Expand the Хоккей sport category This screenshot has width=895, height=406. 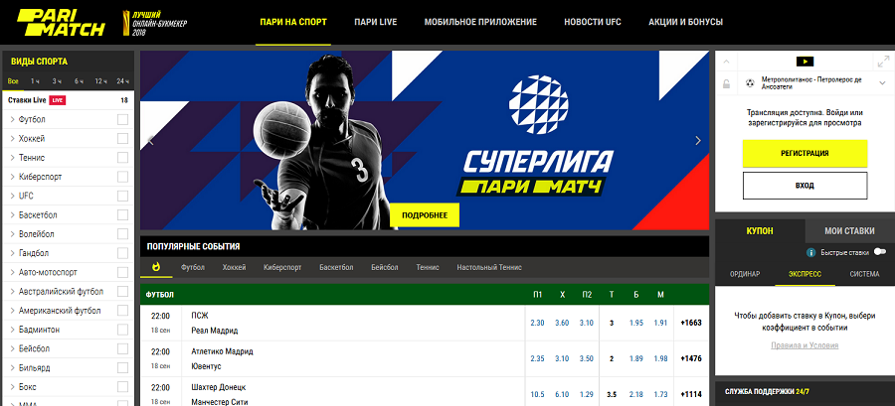(x=12, y=139)
